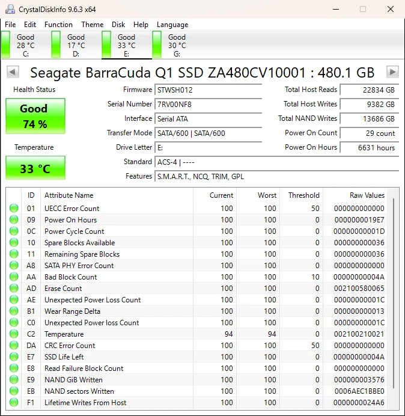Click status circle of SATA PHY Error Count row
The width and height of the screenshot is (405, 416).
pos(14,265)
